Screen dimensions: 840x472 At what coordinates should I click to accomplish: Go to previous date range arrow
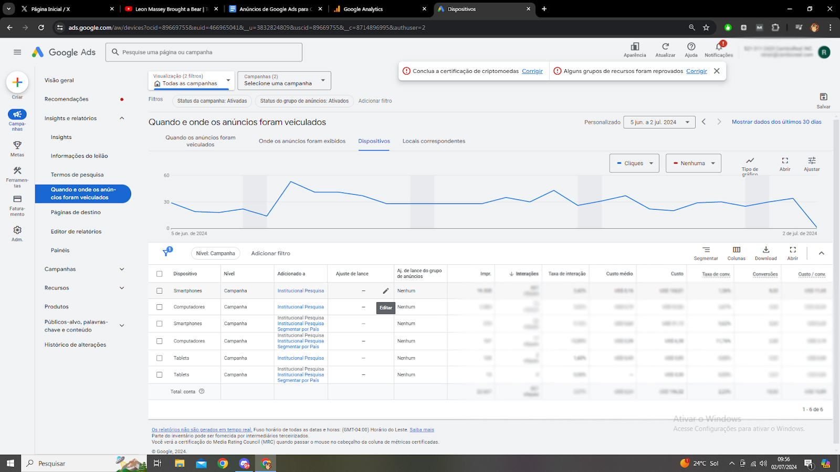click(704, 122)
